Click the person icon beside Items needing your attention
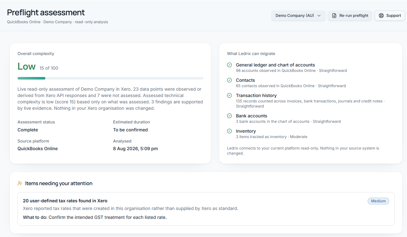 pos(20,183)
